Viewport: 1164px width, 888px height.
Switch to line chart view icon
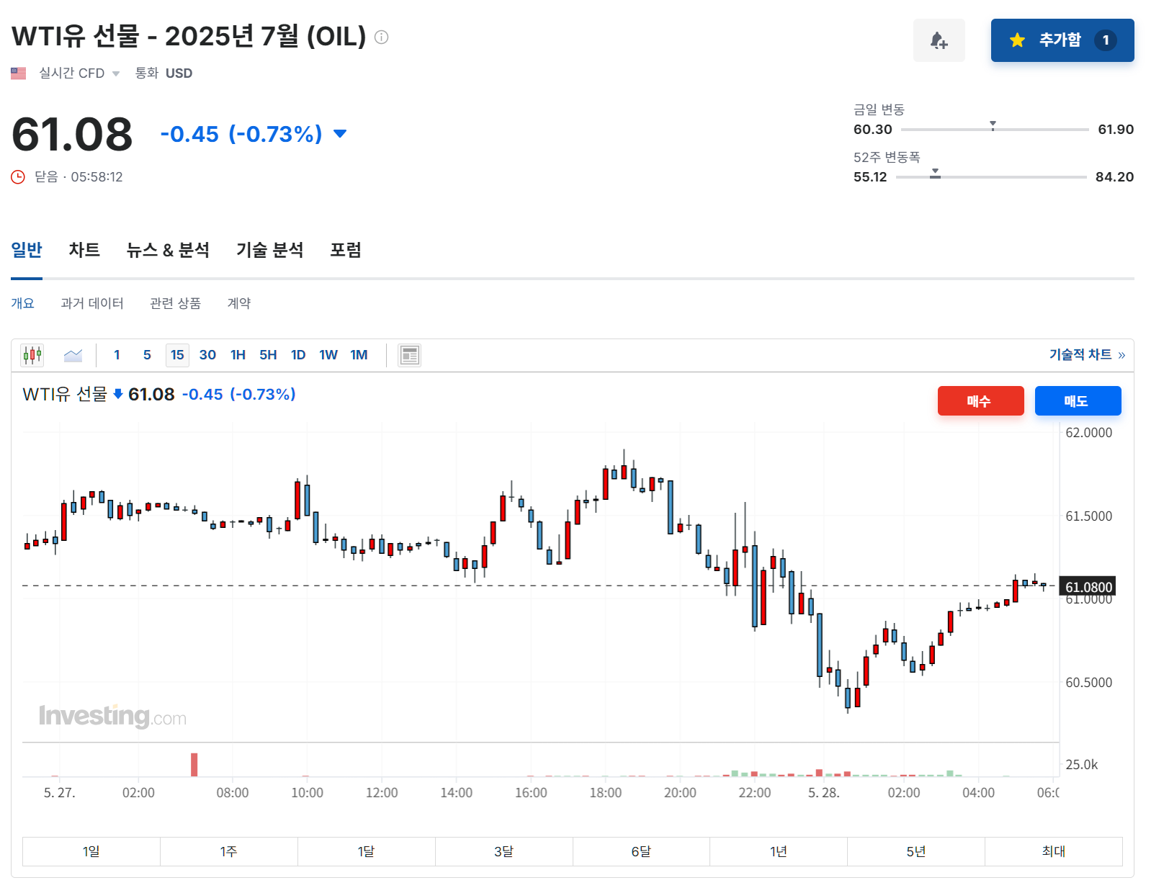coord(73,354)
